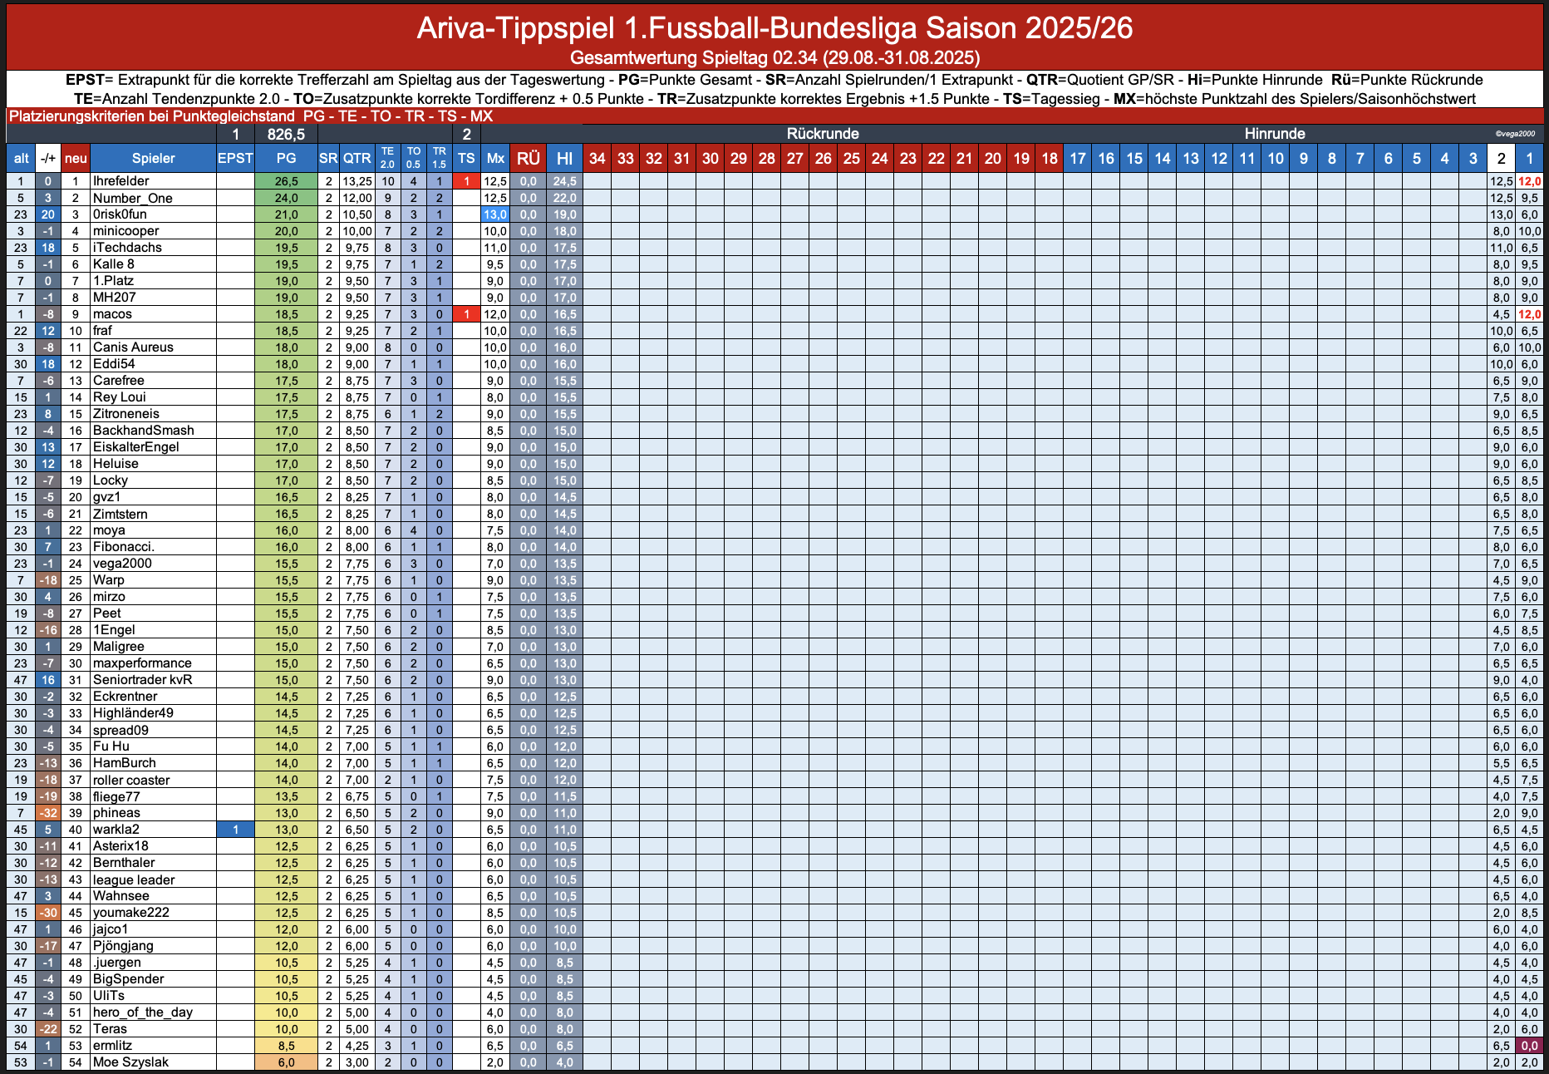Click the 'EPST' column header

(x=235, y=158)
